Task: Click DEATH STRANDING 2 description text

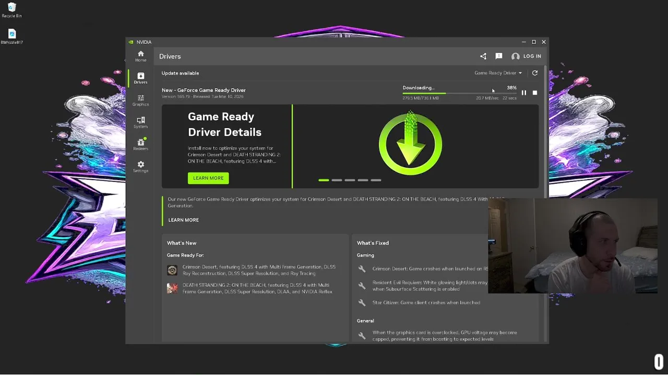Action: point(257,288)
